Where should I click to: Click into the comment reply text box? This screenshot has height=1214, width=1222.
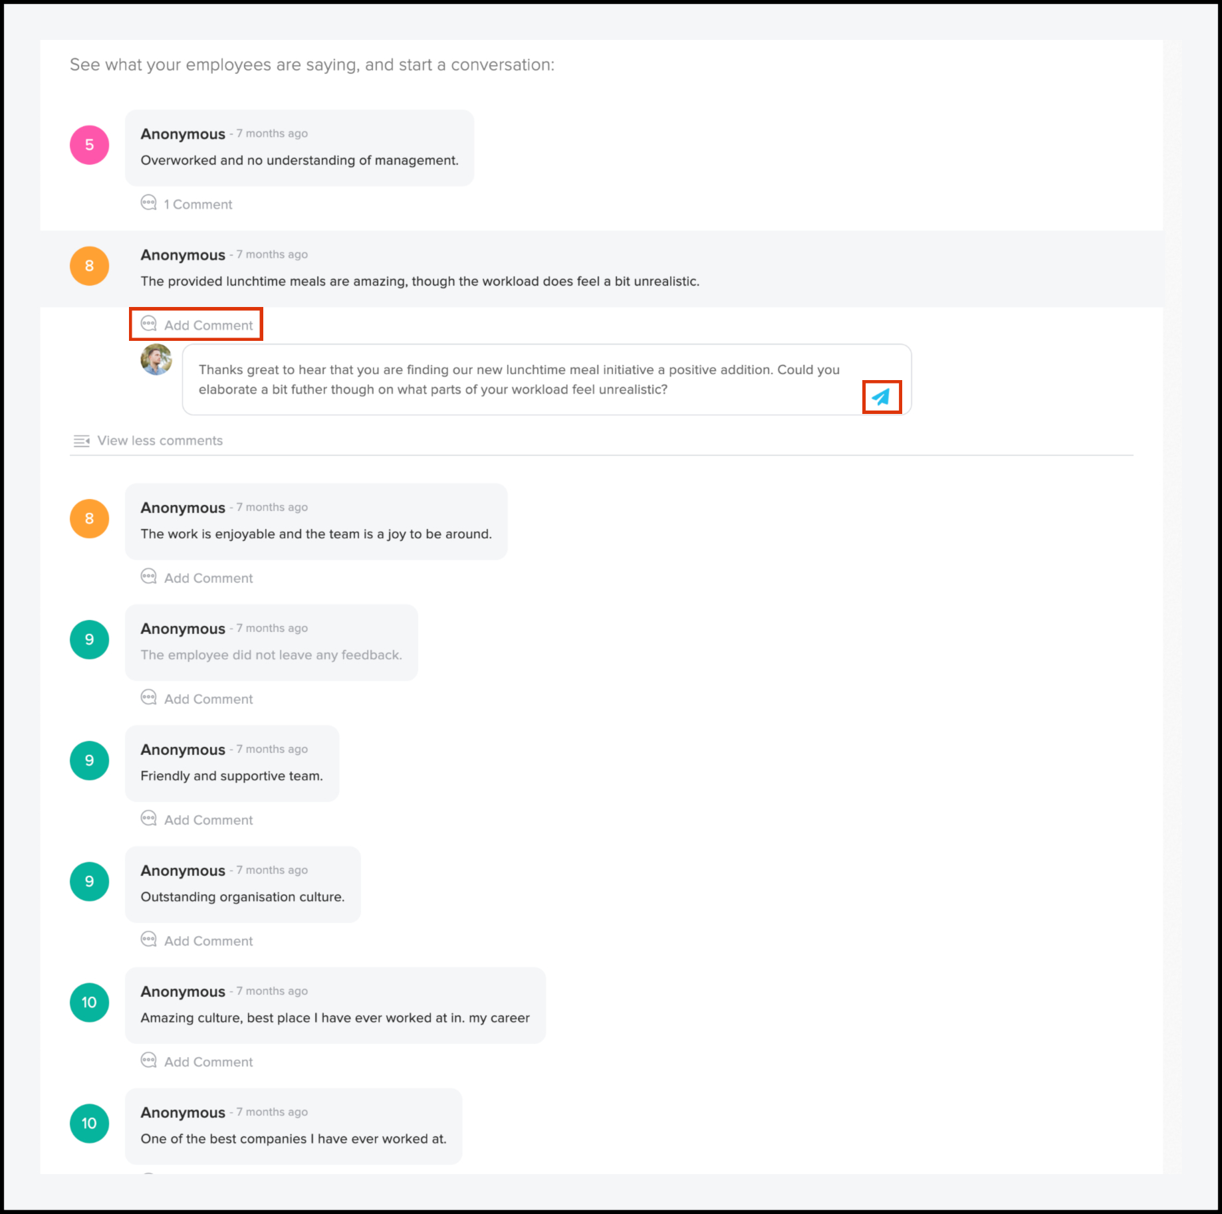(x=519, y=379)
